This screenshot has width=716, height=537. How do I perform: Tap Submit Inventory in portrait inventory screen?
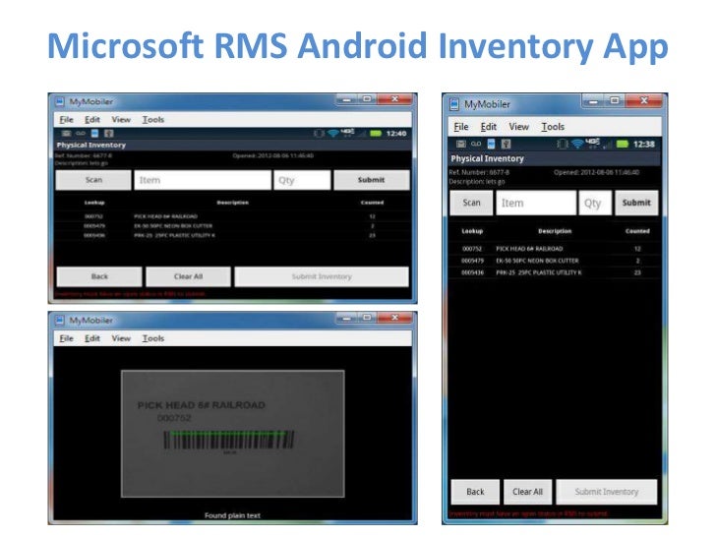click(607, 492)
